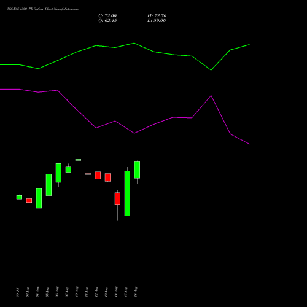Select the 12 Aug date label

pyautogui.click(x=96, y=292)
